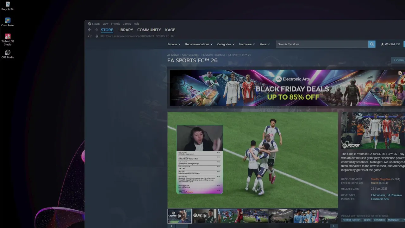
Task: Open the EA Romania developer link
Action: (x=394, y=195)
